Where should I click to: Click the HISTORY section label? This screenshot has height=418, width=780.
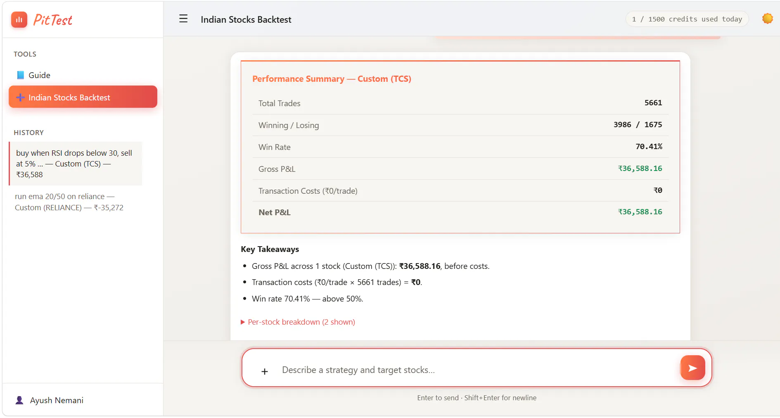tap(28, 133)
